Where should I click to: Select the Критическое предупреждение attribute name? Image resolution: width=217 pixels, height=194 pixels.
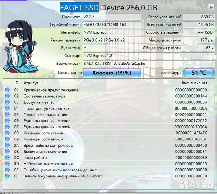[51, 90]
